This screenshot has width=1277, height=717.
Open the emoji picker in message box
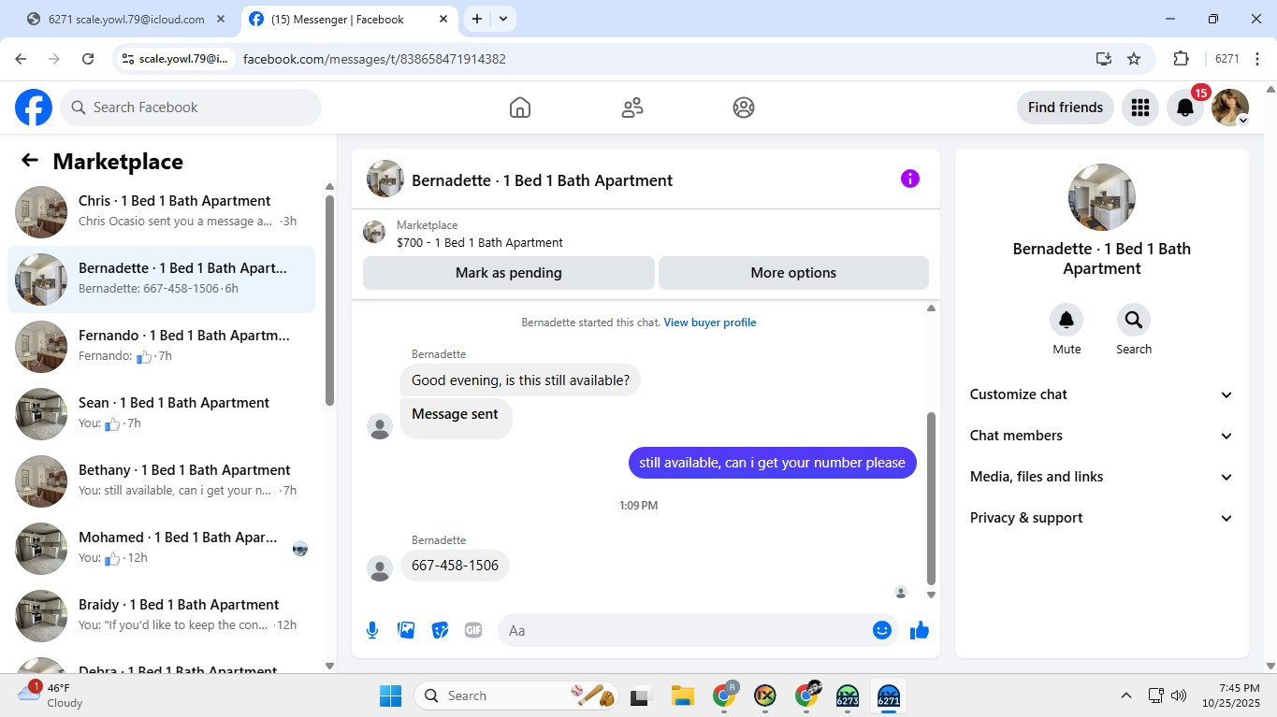point(881,630)
